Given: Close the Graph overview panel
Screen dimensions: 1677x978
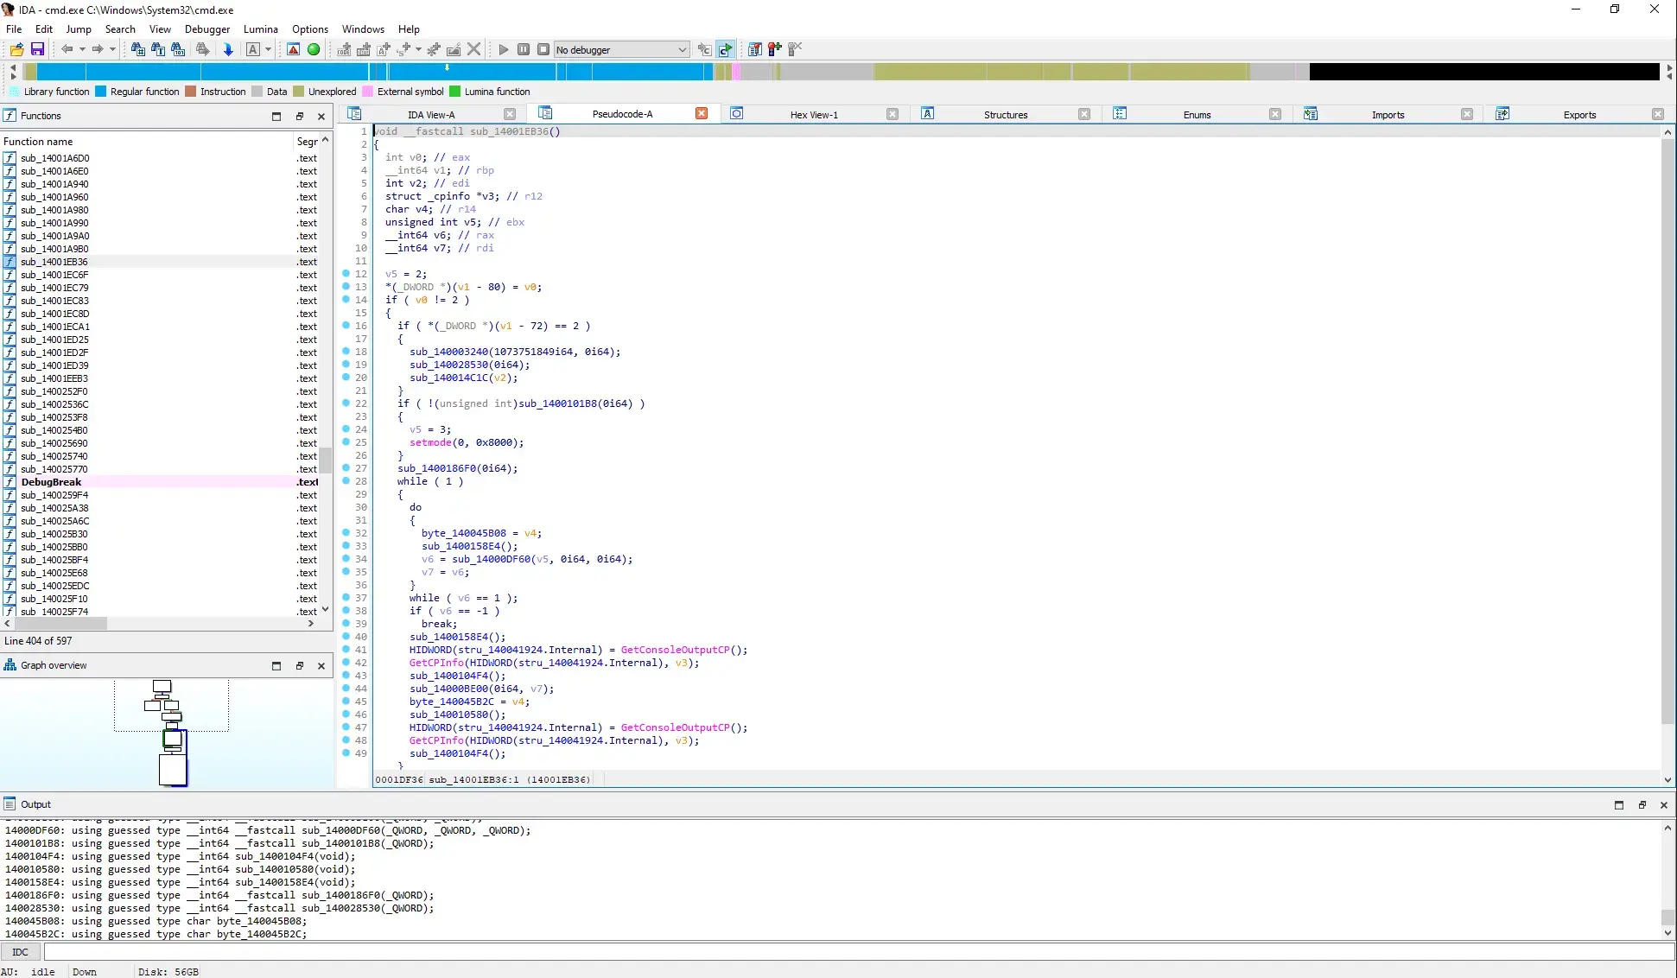Looking at the screenshot, I should click(x=321, y=665).
